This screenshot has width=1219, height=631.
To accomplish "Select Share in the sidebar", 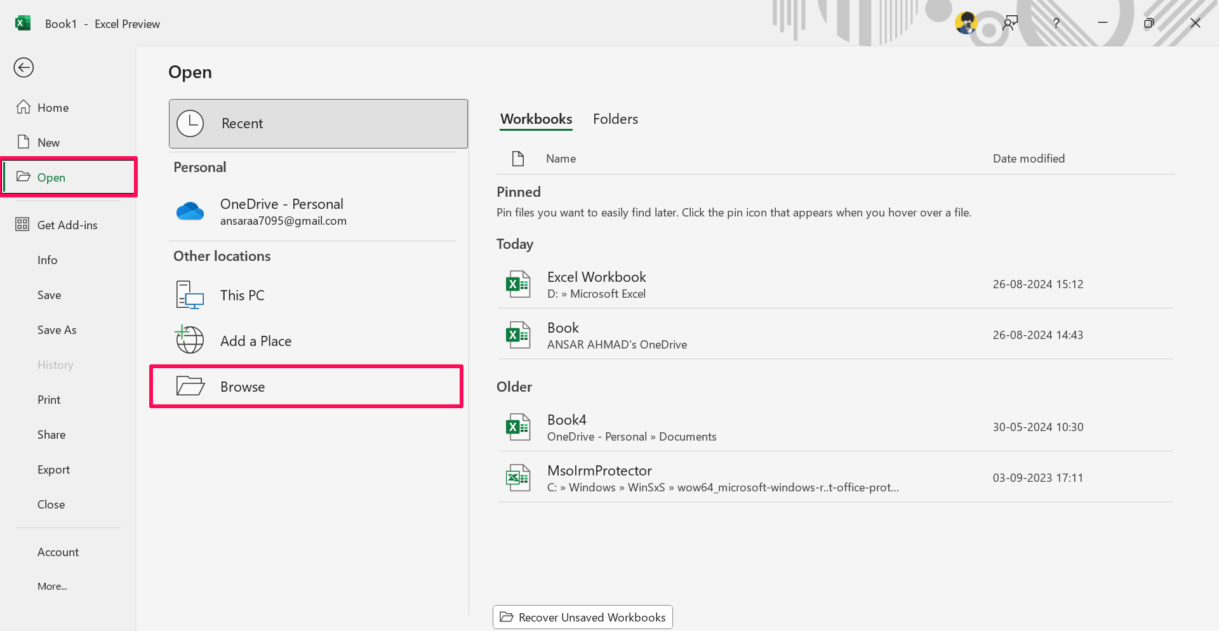I will click(x=51, y=434).
